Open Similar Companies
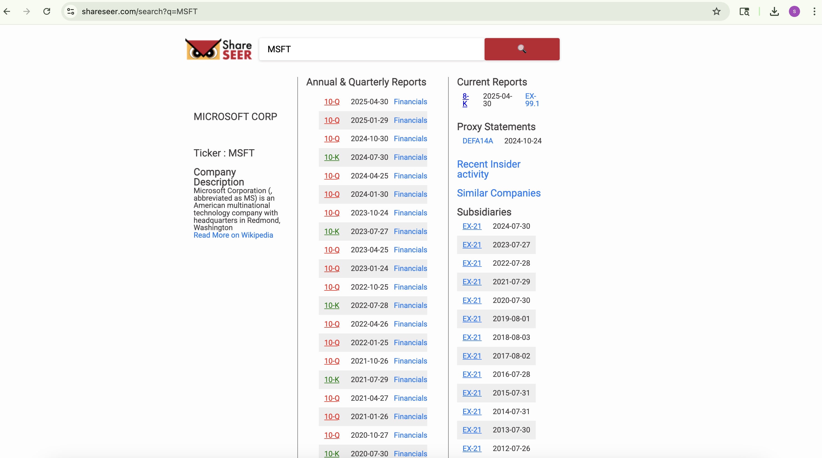This screenshot has height=458, width=822. click(498, 193)
